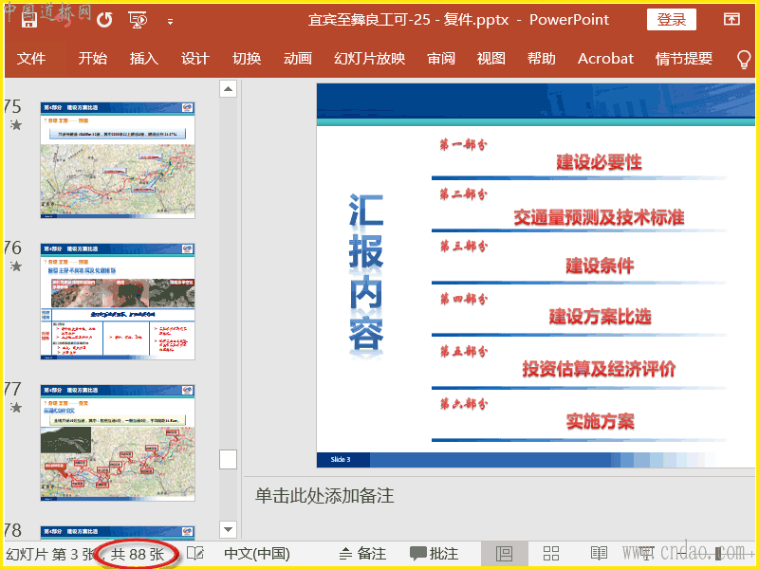Open the 视图 ribbon tab
This screenshot has height=569, width=759.
click(491, 59)
